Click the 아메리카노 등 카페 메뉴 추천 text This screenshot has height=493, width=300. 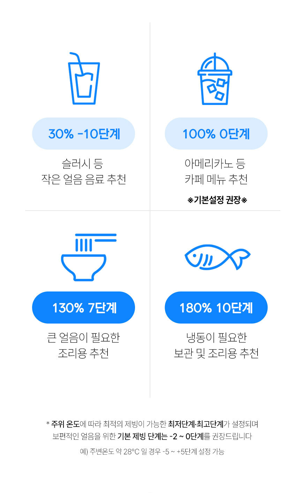[216, 171]
